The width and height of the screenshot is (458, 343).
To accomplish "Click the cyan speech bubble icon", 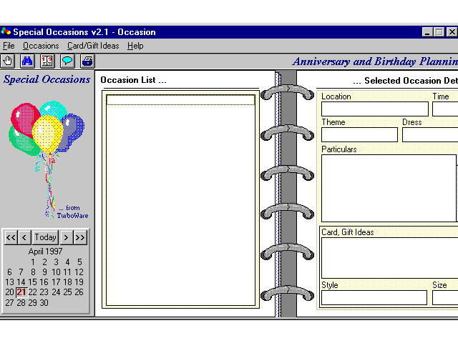I will 67,61.
